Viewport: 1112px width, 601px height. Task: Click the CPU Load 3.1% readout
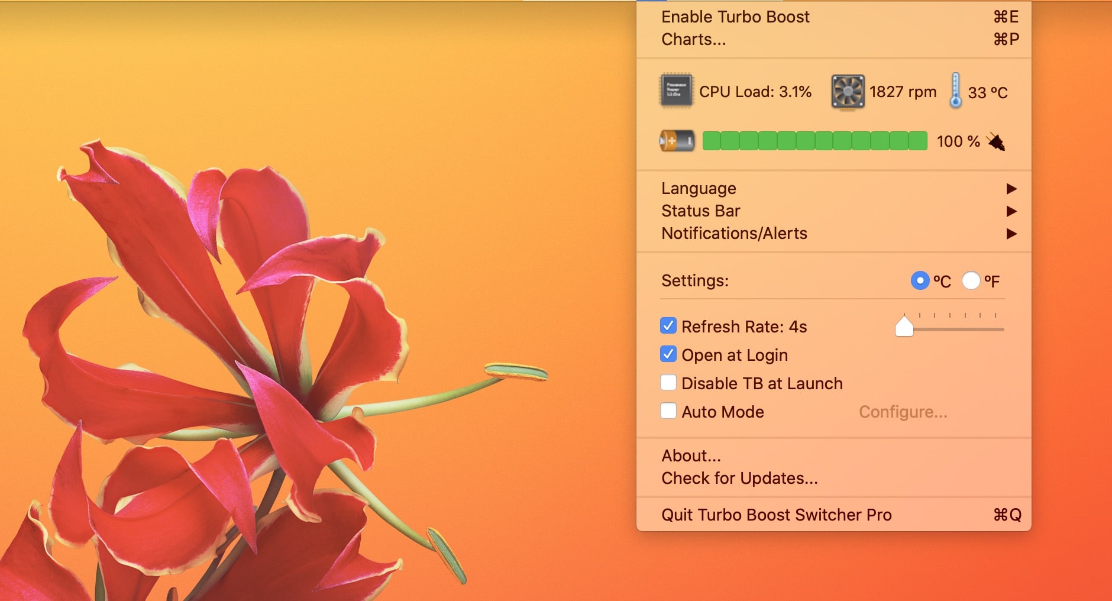755,92
